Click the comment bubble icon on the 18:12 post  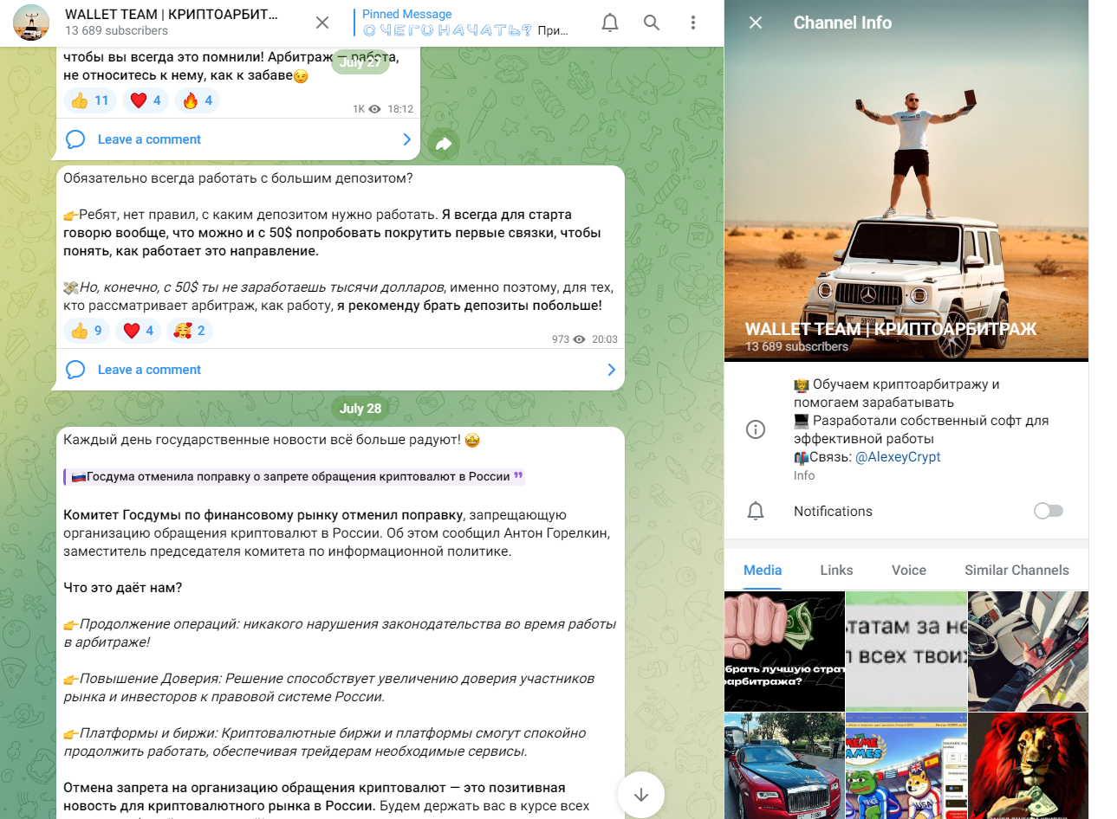pyautogui.click(x=75, y=139)
